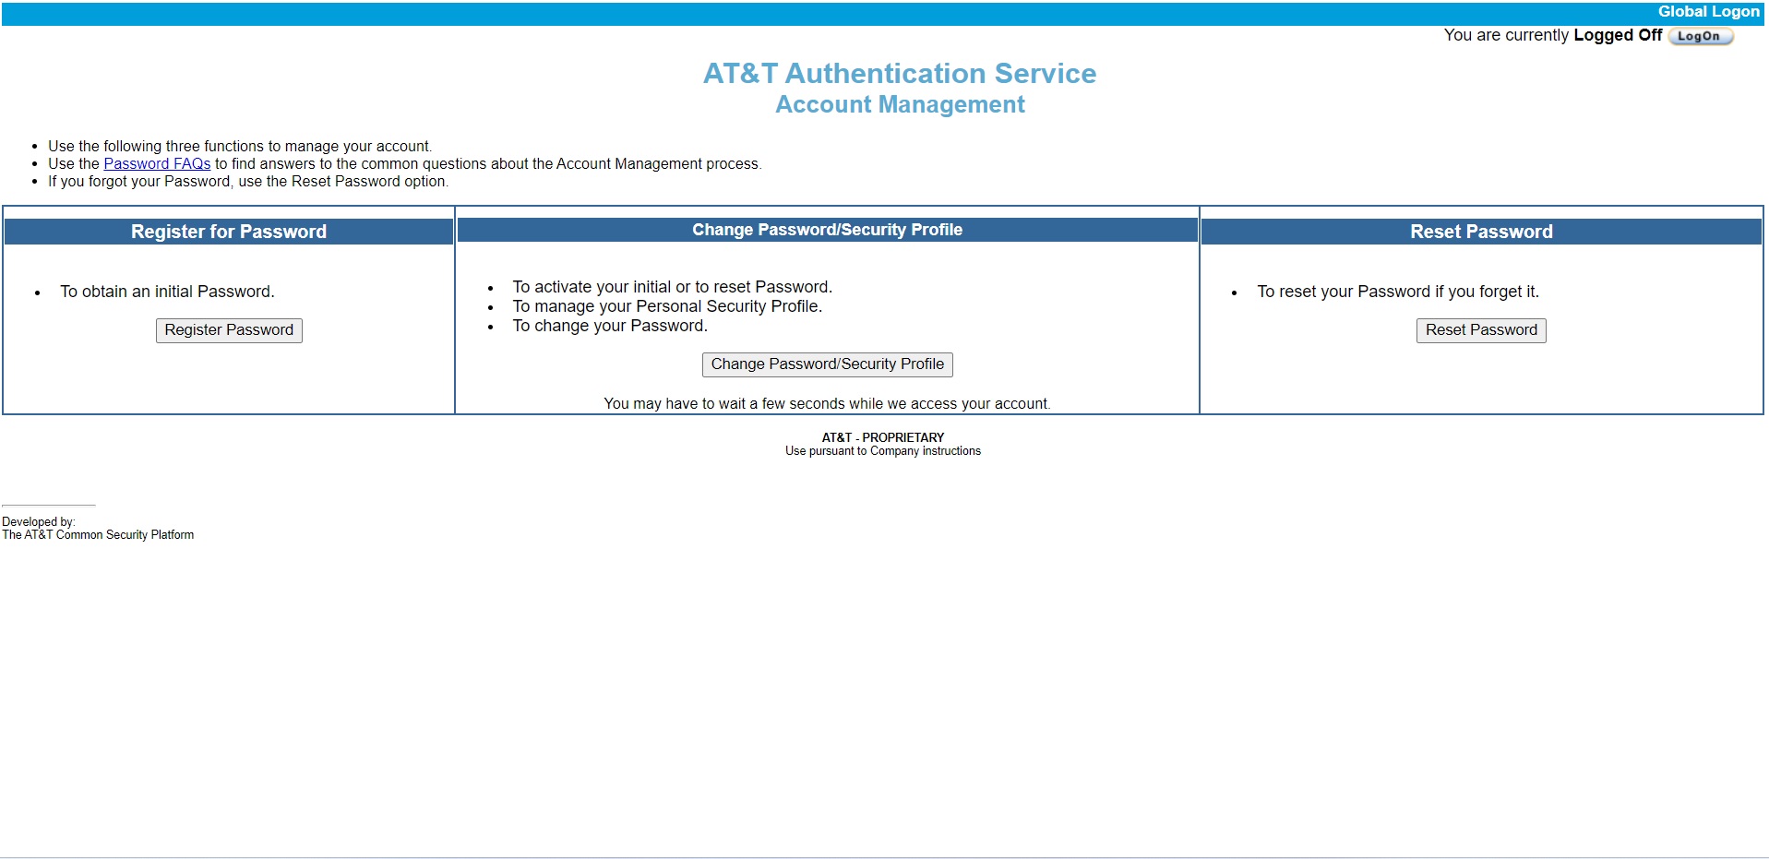Click 'To reset your Password if you forget it.'
The height and width of the screenshot is (859, 1769).
pyautogui.click(x=1398, y=292)
